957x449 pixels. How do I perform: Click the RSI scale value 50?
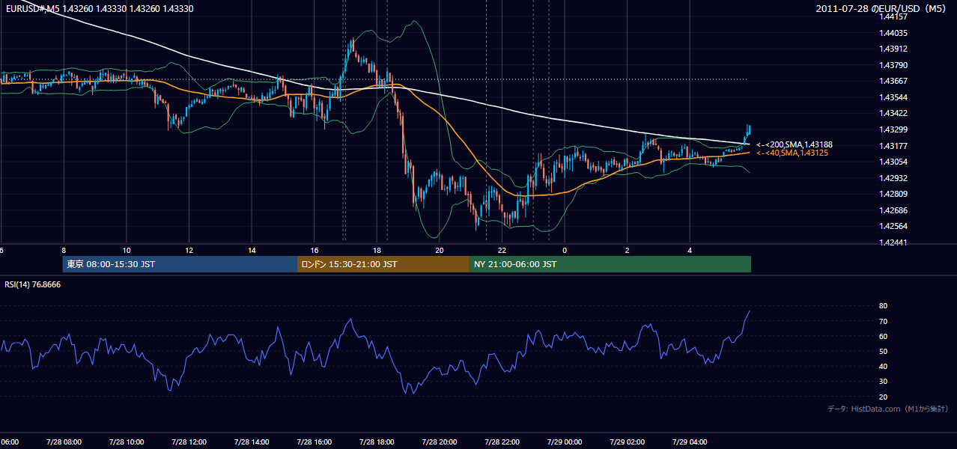(883, 351)
